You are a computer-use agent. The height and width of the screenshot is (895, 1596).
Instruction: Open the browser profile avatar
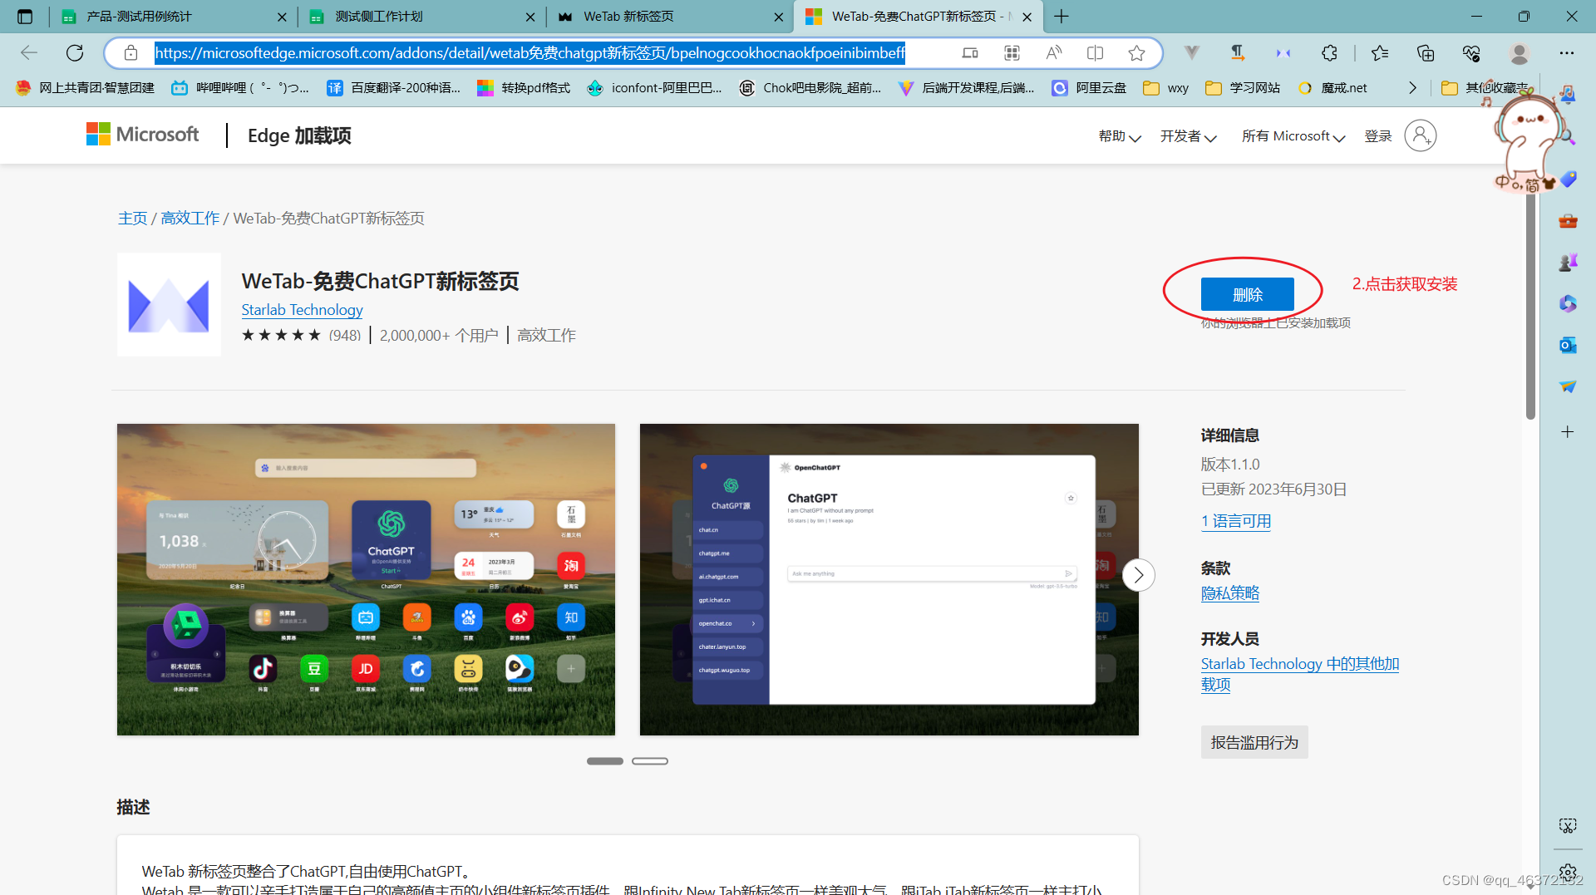tap(1520, 53)
